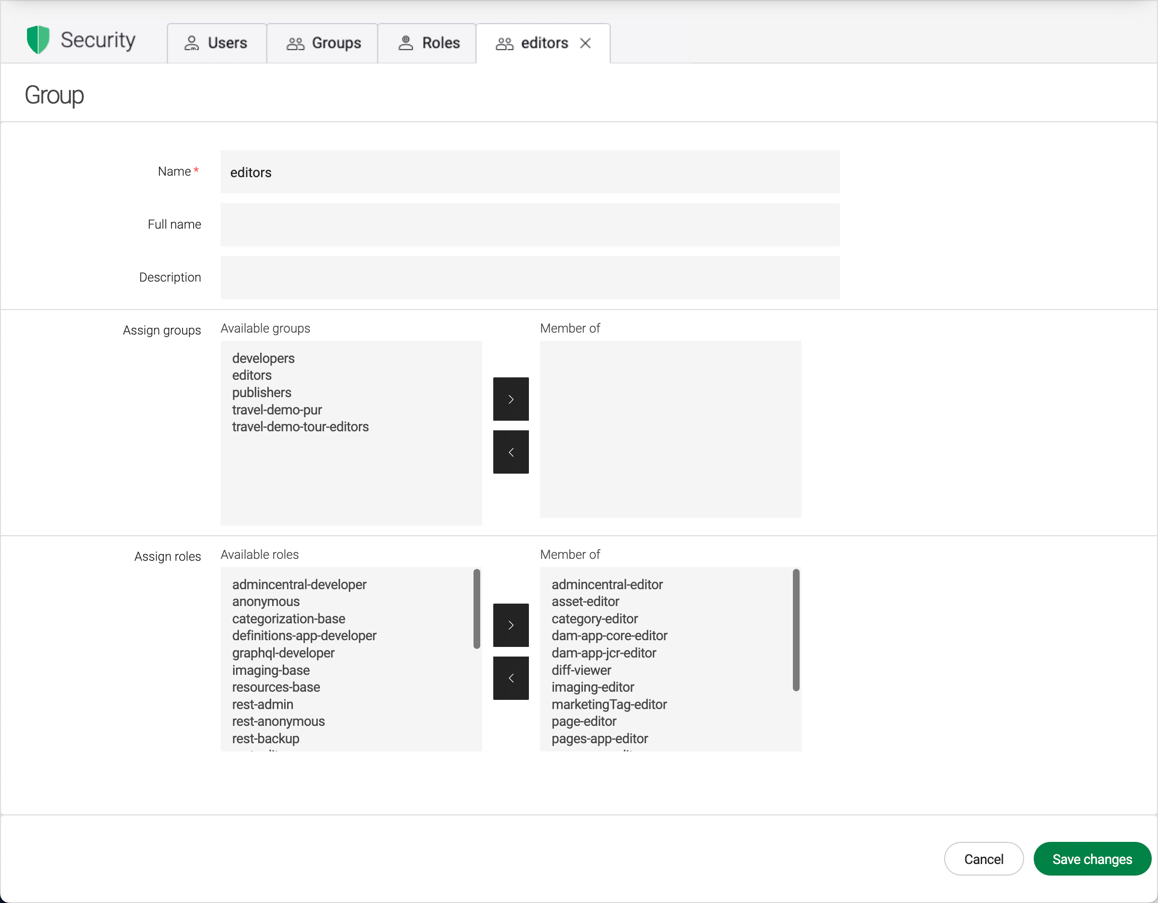
Task: Click Save changes button
Action: tap(1092, 859)
